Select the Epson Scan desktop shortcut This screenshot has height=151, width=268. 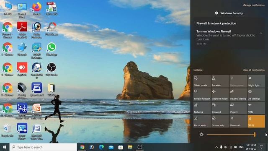pyautogui.click(x=36, y=89)
